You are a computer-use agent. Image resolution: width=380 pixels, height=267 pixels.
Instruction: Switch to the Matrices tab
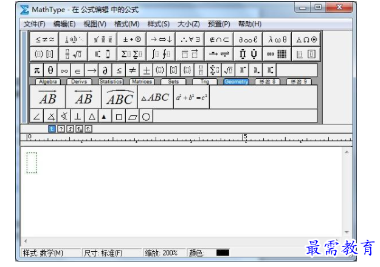point(142,81)
